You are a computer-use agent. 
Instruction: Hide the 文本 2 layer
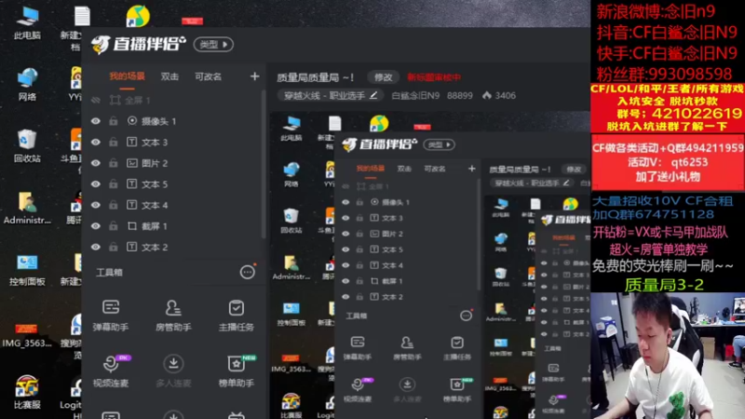[96, 247]
